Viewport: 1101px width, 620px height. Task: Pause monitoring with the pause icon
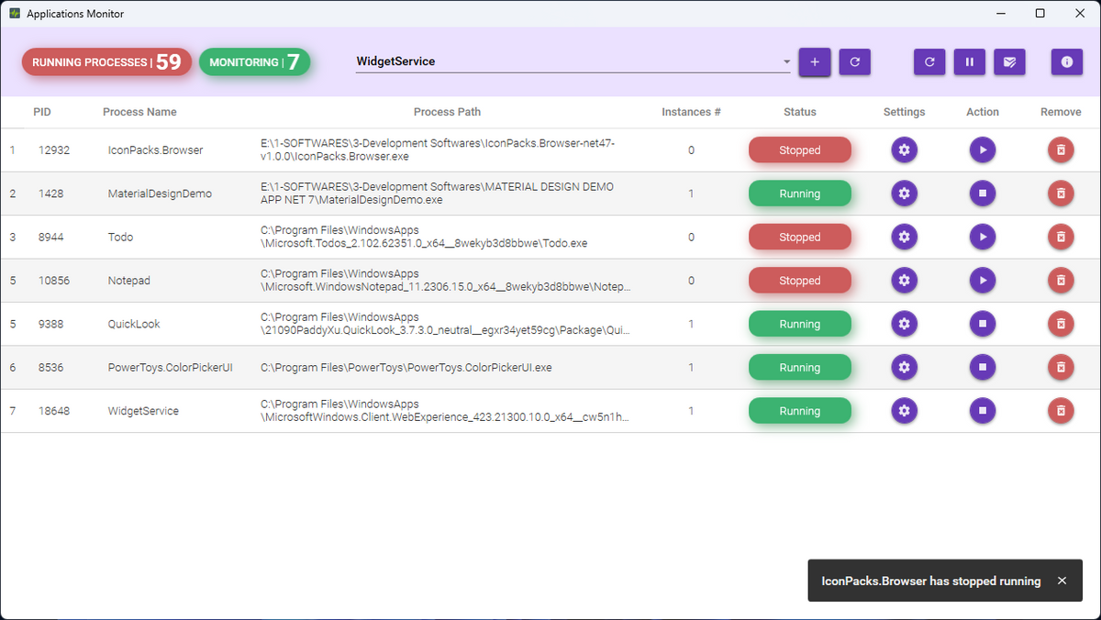[x=969, y=62]
